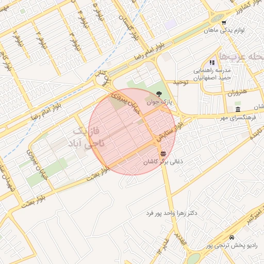Viewport: 264px width, 264px height.
Task: Click the roundabout labeled میدان کتاب
Action: click(104, 79)
